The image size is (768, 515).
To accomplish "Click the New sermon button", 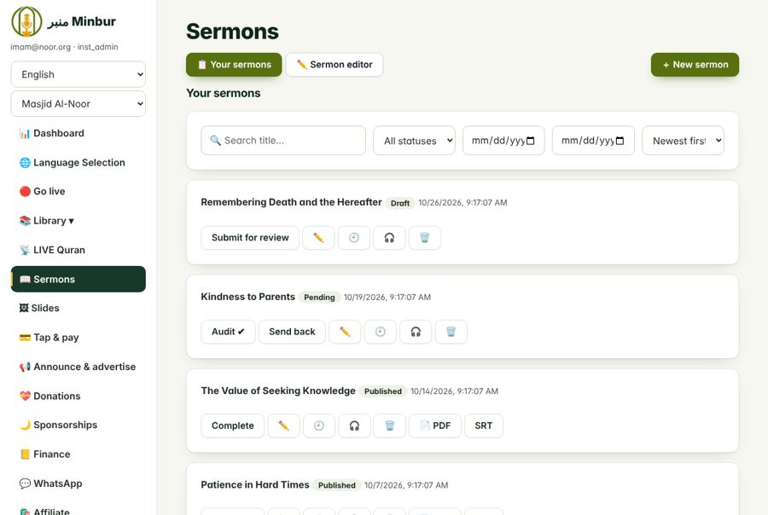I will click(x=695, y=65).
